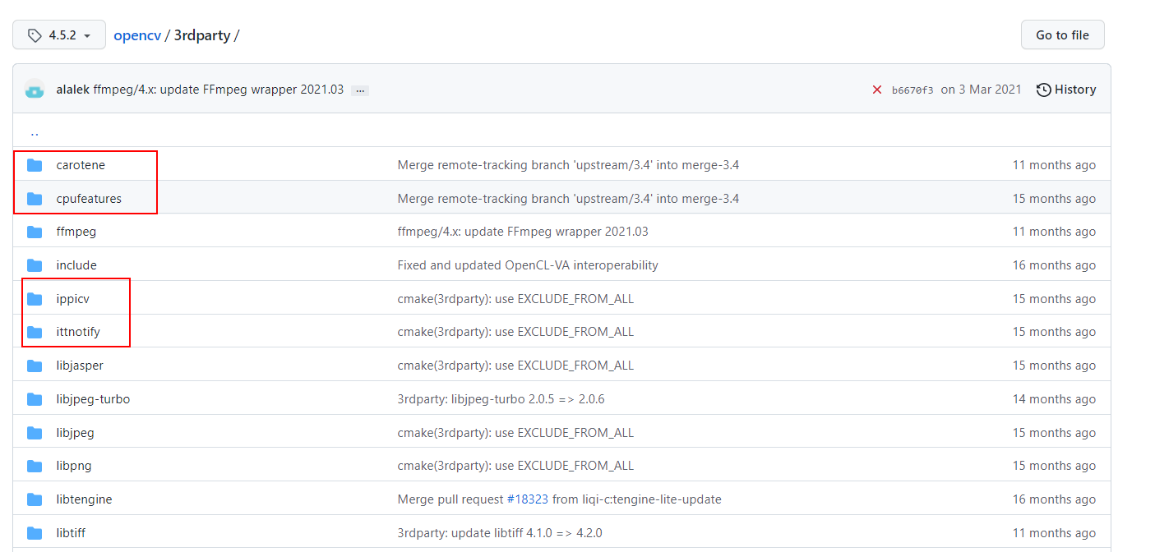Click the libtiff folder icon
This screenshot has height=552, width=1155.
point(35,533)
